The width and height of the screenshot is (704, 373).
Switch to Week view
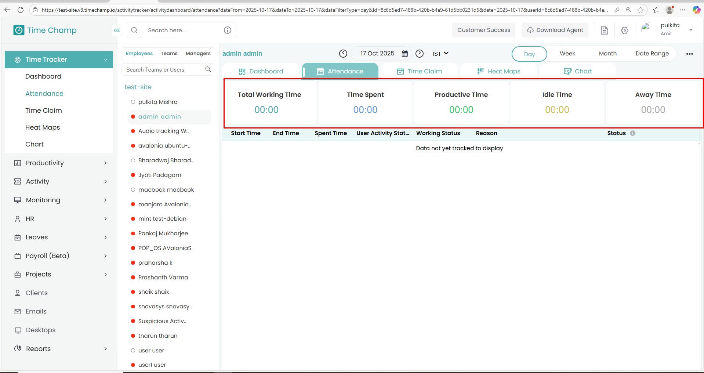tap(567, 54)
